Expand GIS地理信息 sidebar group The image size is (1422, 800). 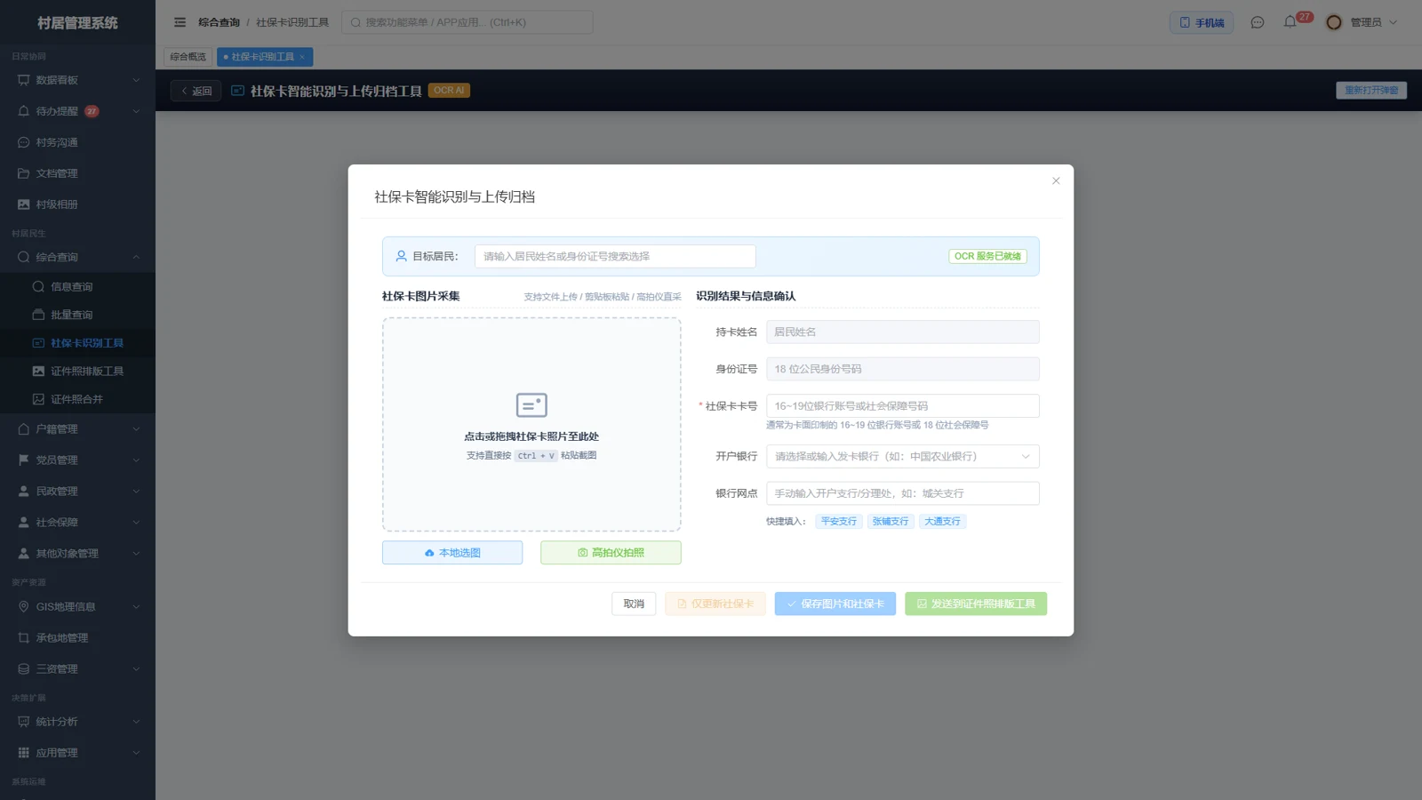[x=77, y=607]
